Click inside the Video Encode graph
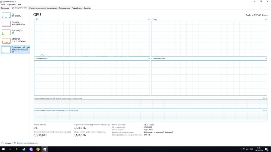The width and height of the screenshot is (271, 152). [x=92, y=78]
